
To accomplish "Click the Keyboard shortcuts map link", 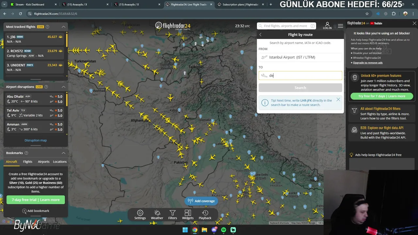I will click(x=279, y=223).
